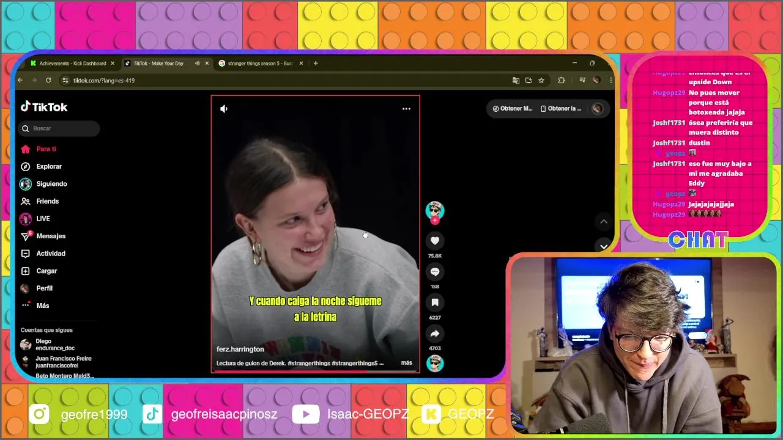Open the Explorar page

(41, 166)
